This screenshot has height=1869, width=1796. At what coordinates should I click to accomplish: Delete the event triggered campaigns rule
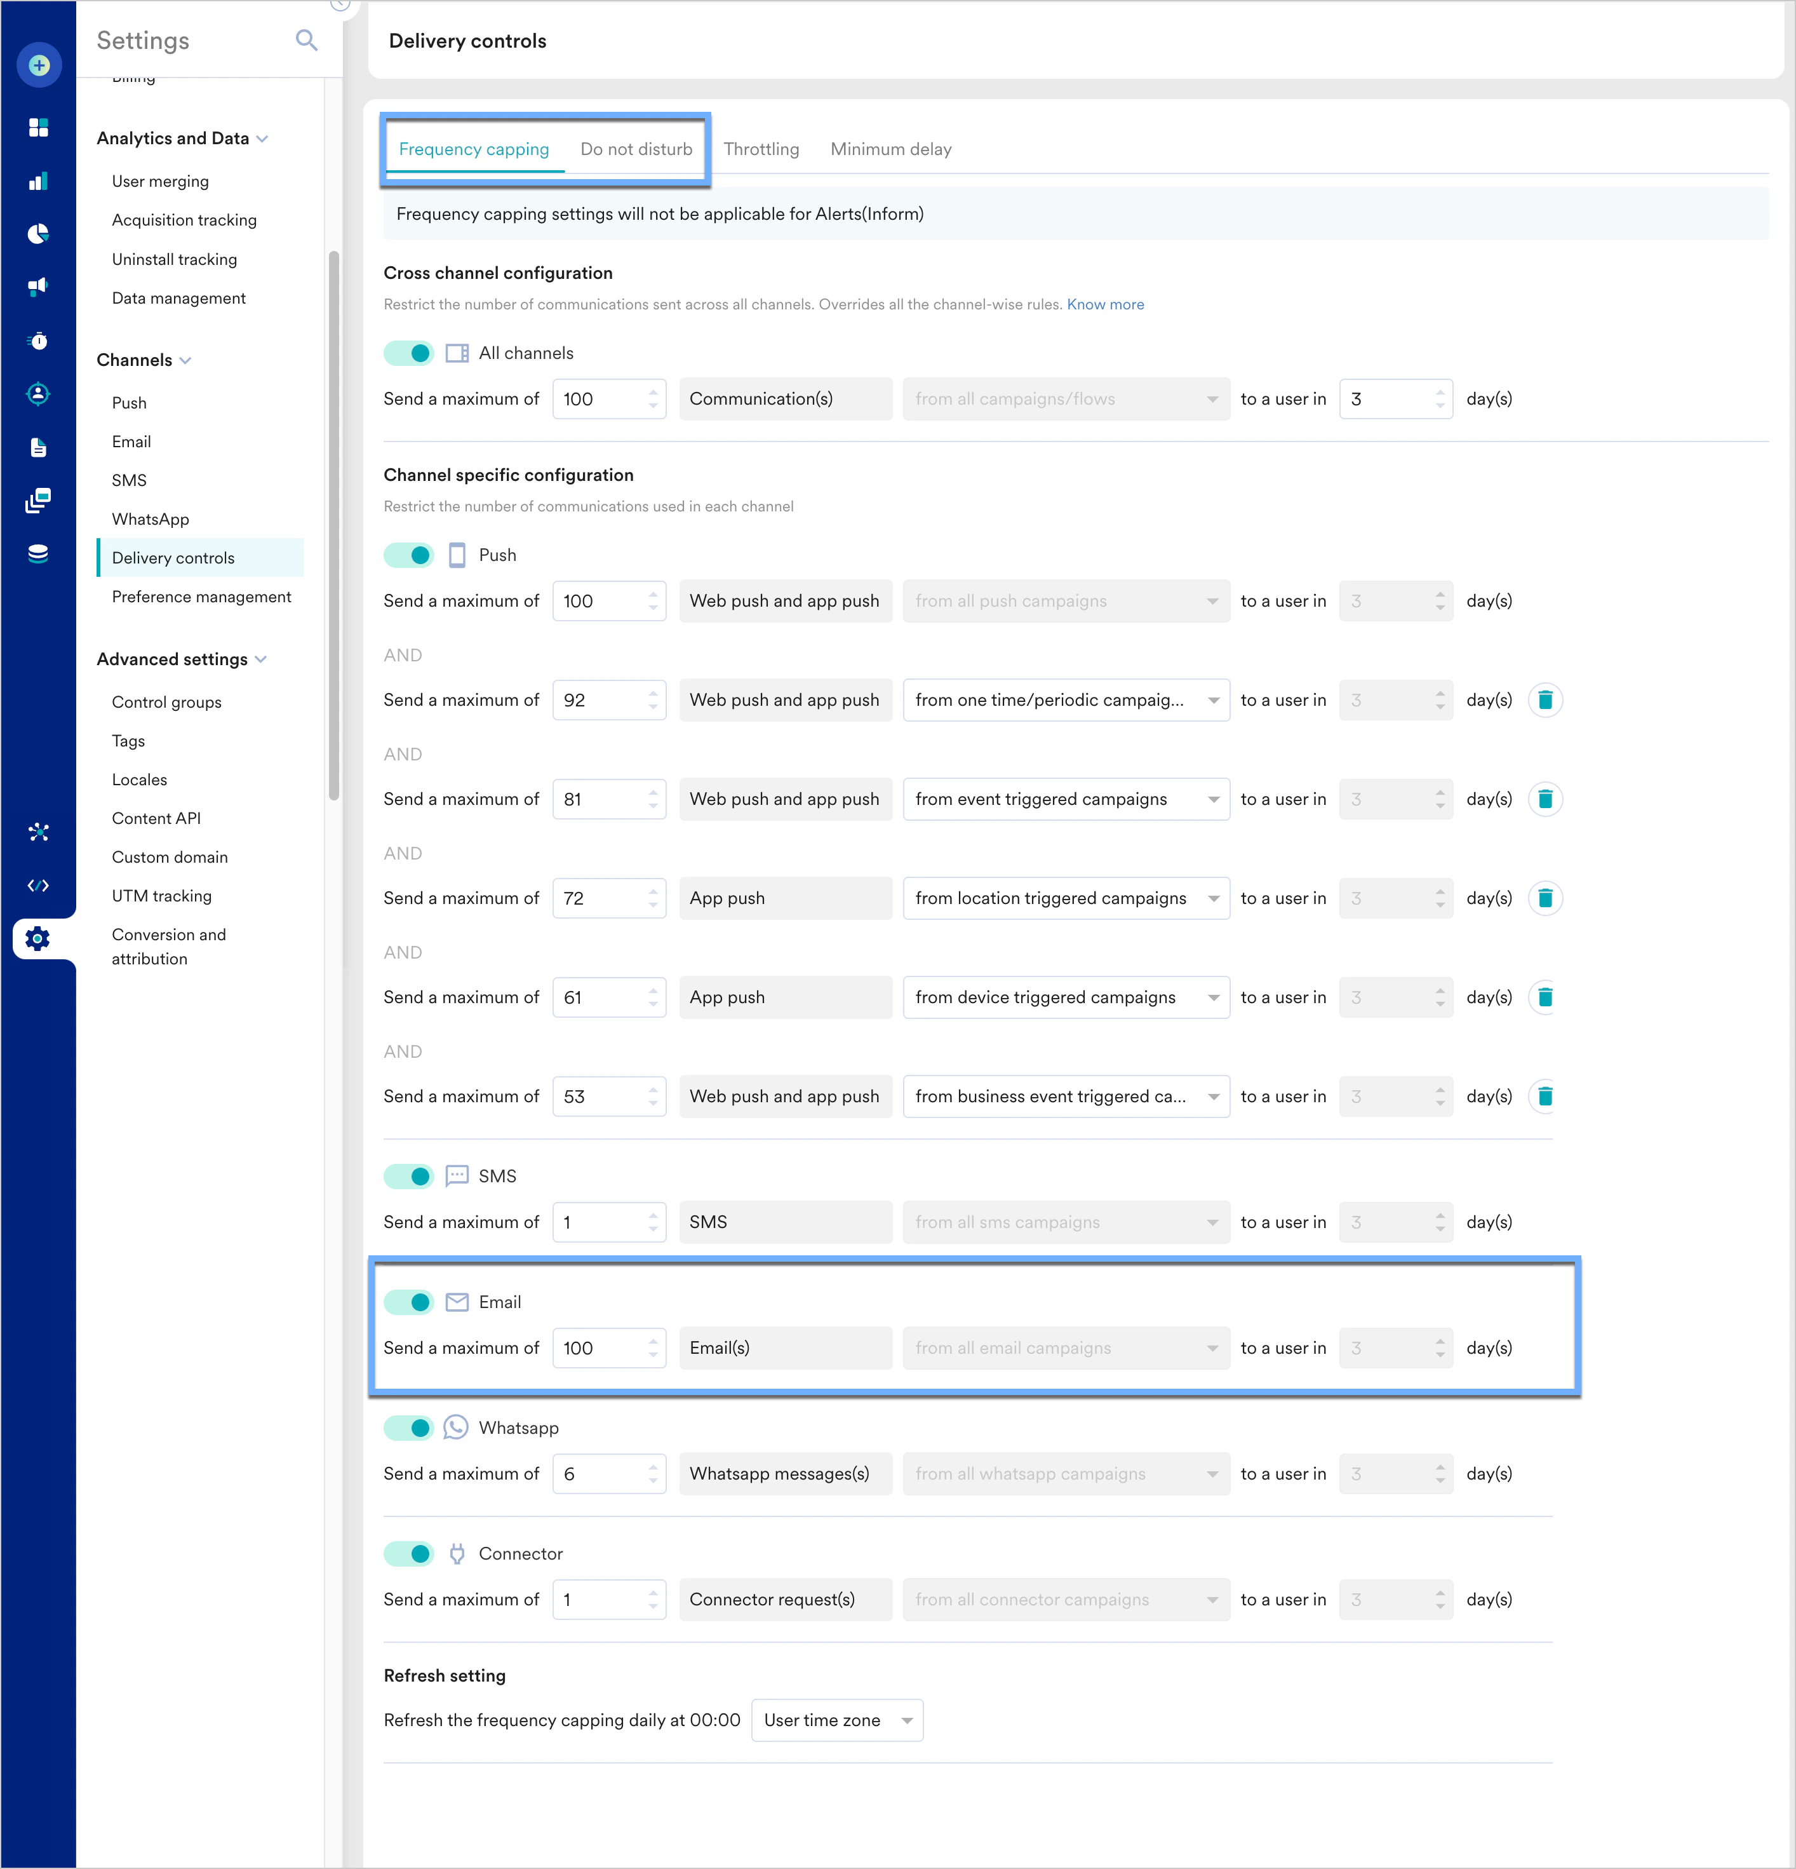[1545, 799]
